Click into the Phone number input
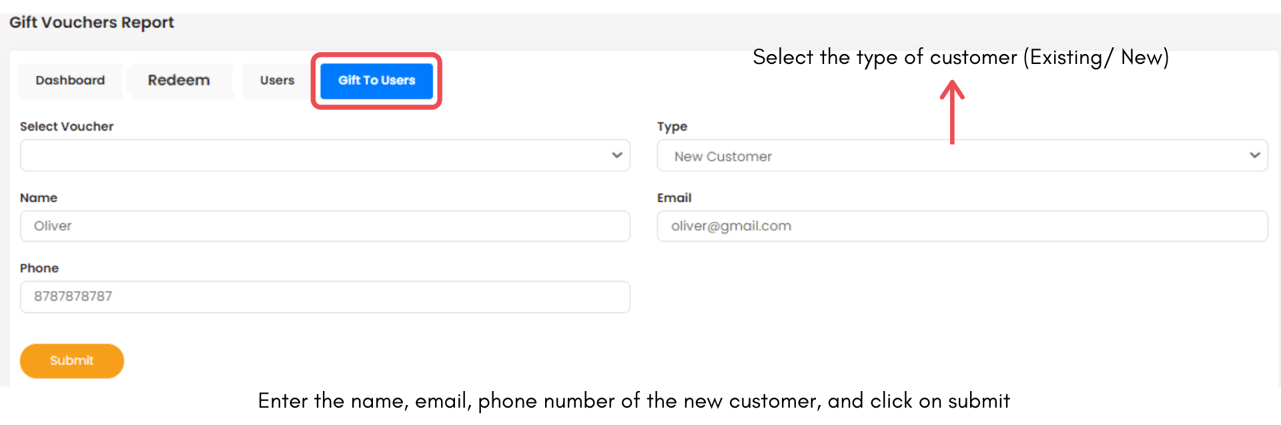The width and height of the screenshot is (1281, 425). tap(325, 296)
